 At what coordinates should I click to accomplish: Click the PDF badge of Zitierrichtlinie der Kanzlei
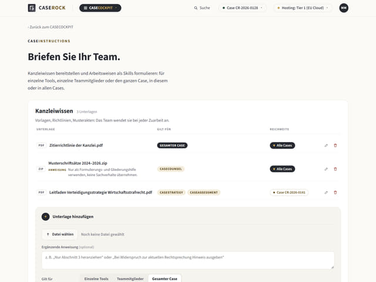pyautogui.click(x=41, y=145)
